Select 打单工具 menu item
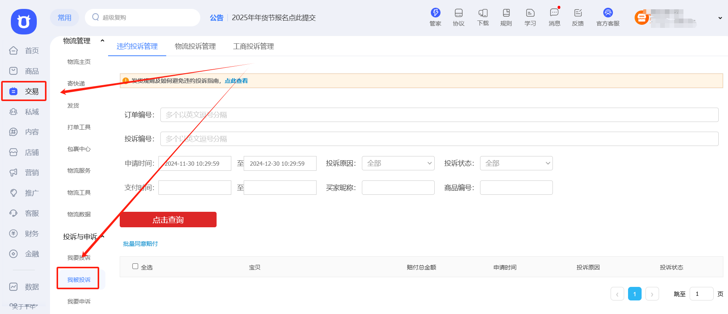Viewport: 728px width, 314px height. (x=79, y=127)
